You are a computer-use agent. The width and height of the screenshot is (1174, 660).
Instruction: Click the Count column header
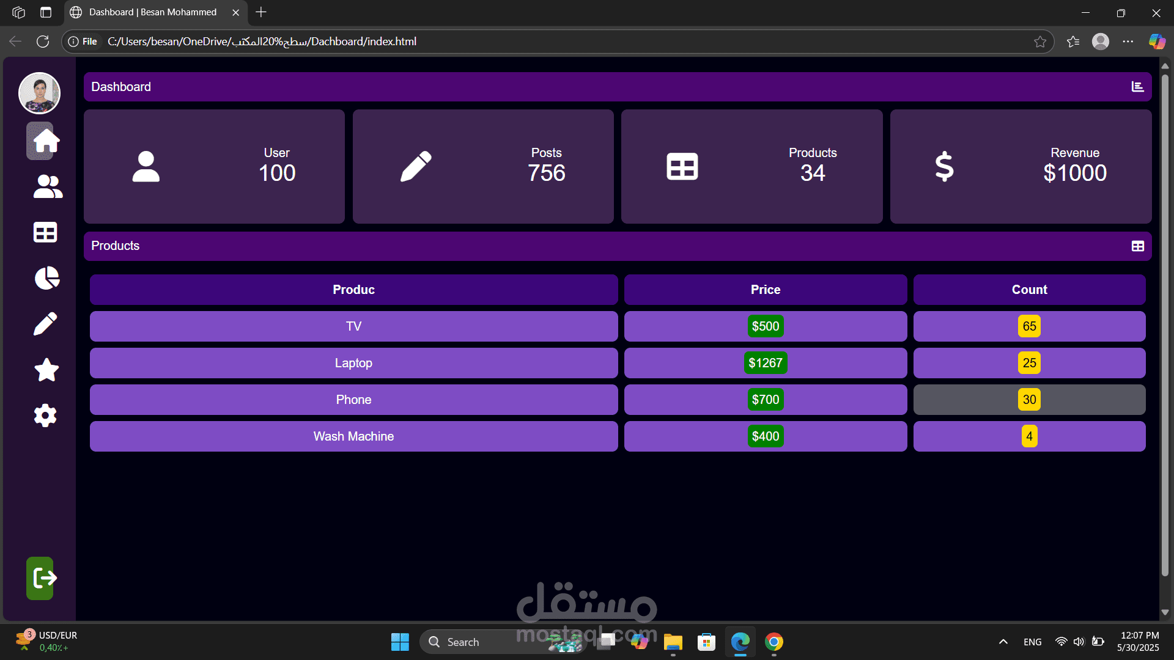[1030, 290]
